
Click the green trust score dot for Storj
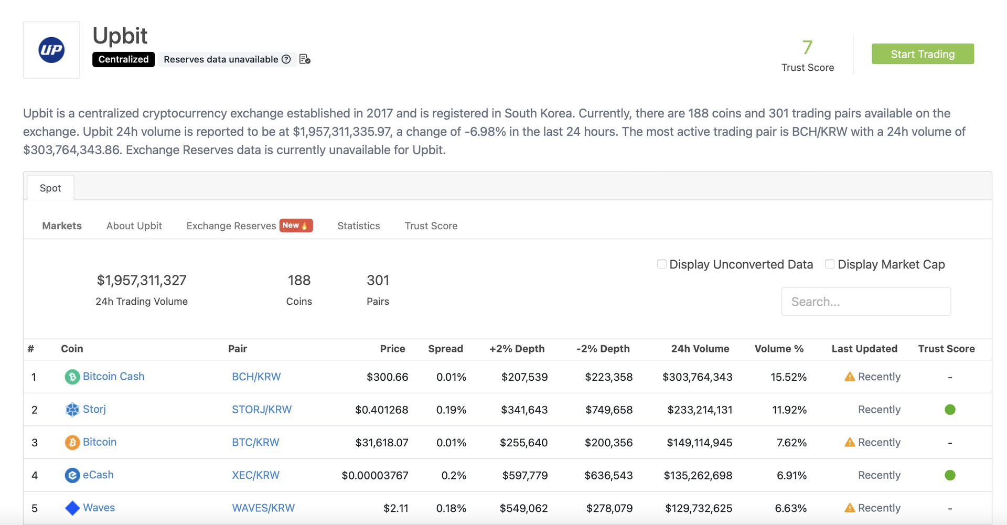click(950, 410)
